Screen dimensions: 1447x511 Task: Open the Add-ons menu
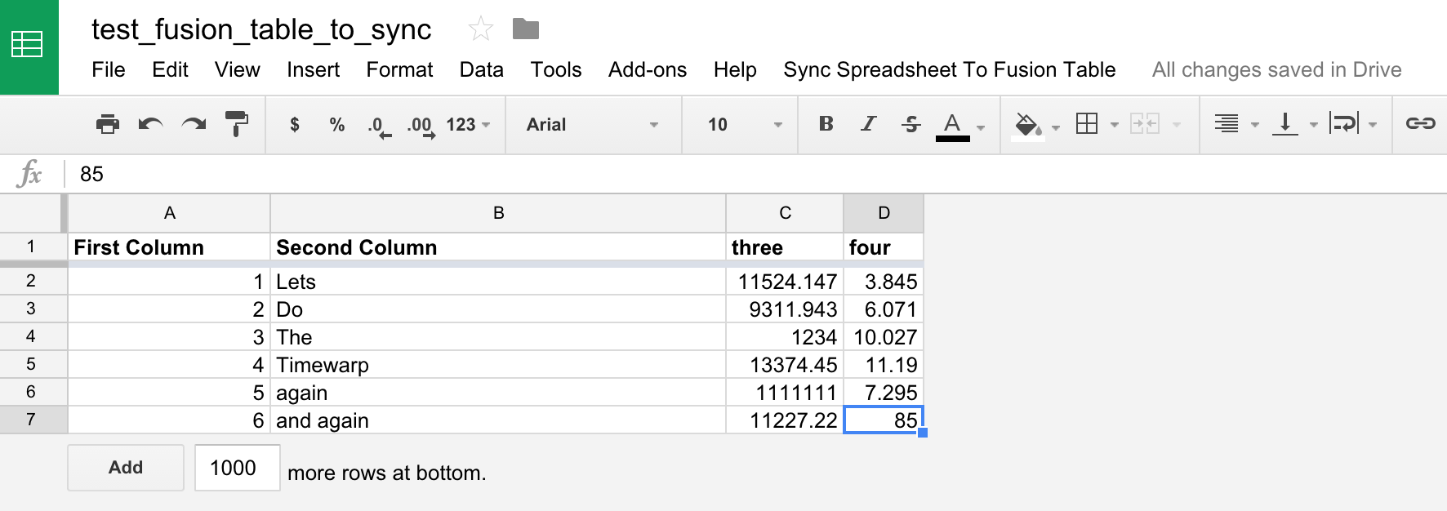(647, 70)
